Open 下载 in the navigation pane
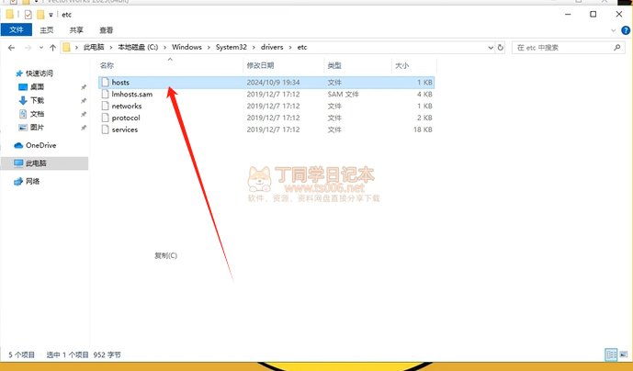Screen dimensions: 633x371 37,100
